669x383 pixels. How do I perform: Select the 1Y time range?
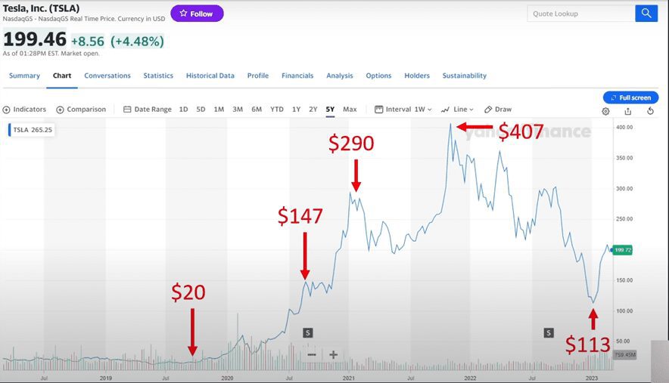296,110
